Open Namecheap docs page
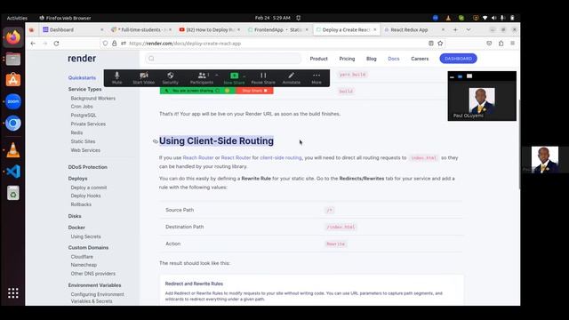This screenshot has height=320, width=569. click(84, 265)
